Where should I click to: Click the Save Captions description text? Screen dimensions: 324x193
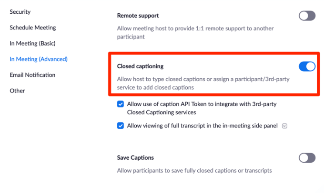(194, 171)
